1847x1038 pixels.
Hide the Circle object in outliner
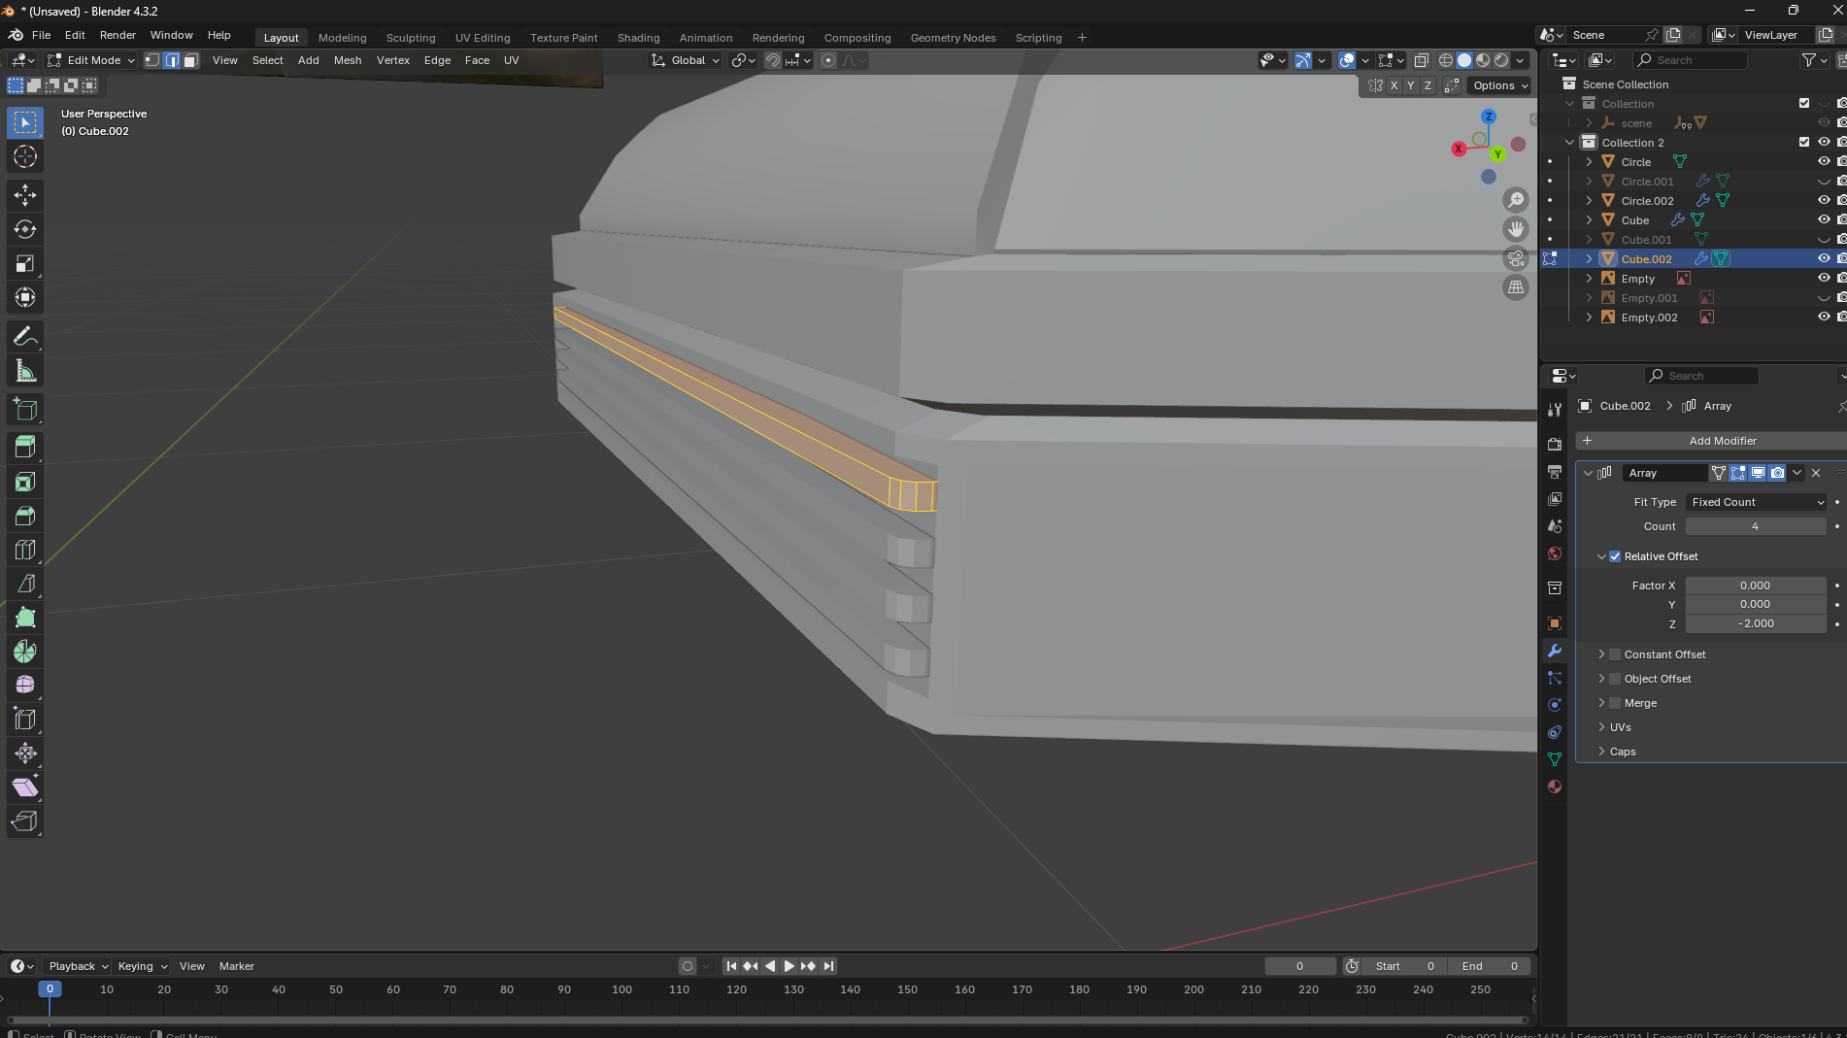click(x=1824, y=161)
